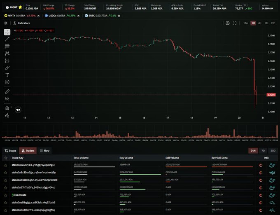Select the 30D traders period
Screen dimensions: 280x215
273,151
